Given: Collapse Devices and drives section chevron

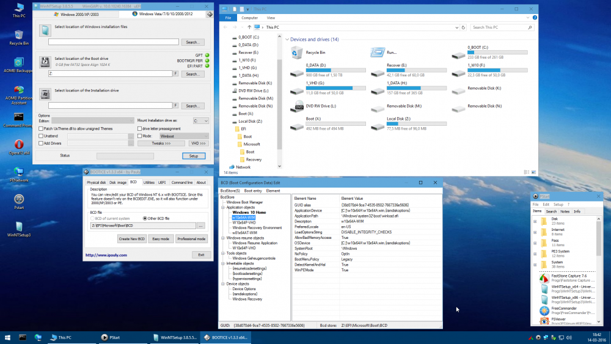Looking at the screenshot, I should (x=287, y=39).
